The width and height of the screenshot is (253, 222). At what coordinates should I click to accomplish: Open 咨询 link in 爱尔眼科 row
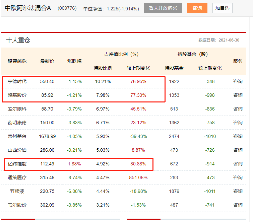click(238, 109)
